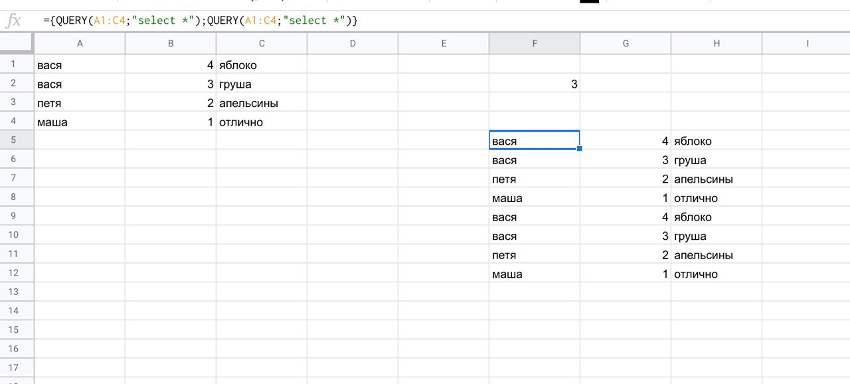Select row 15 header
The height and width of the screenshot is (384, 850).
click(17, 330)
